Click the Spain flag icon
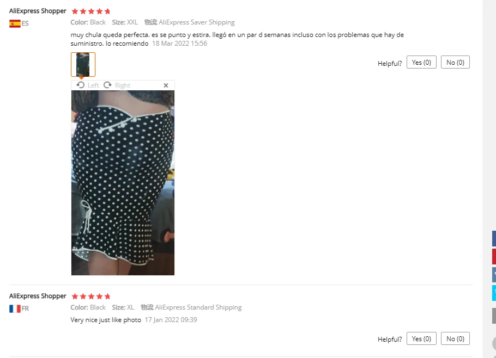 point(15,24)
